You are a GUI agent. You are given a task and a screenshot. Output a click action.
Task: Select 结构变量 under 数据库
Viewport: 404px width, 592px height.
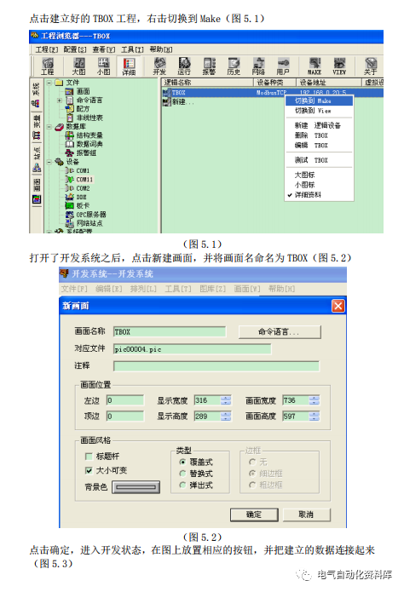point(84,135)
